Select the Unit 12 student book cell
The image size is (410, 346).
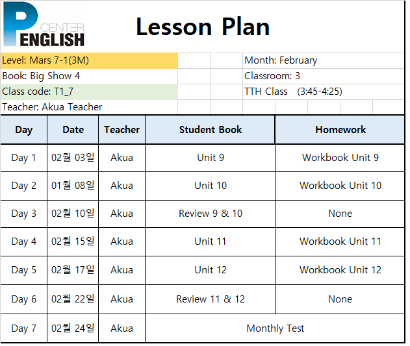coord(211,270)
